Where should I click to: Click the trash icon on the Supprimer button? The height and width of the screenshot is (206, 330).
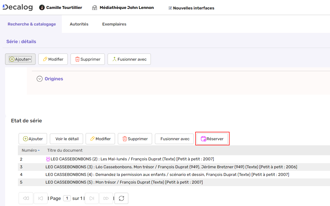77,59
